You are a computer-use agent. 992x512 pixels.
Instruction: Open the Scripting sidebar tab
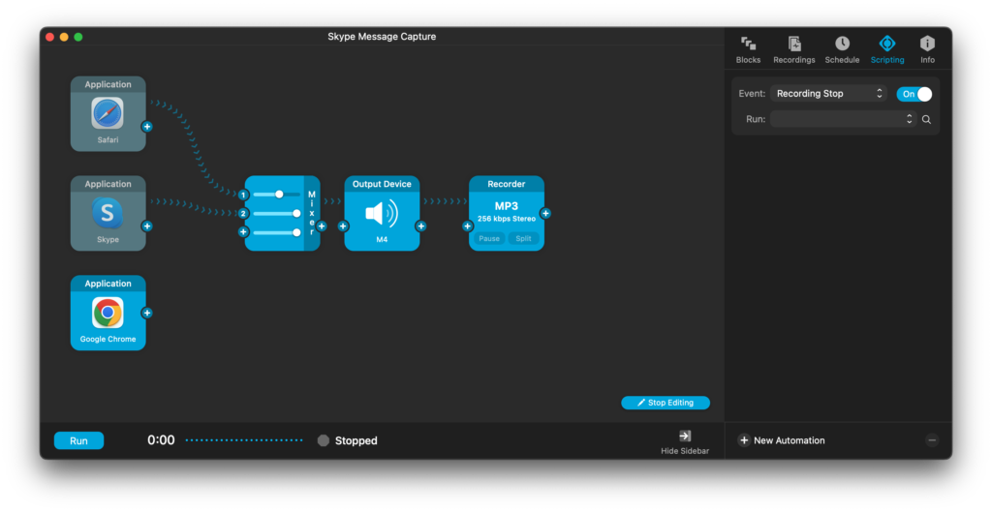click(887, 50)
